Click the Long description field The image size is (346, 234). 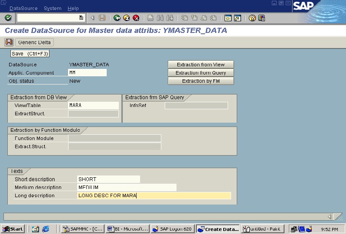154,195
